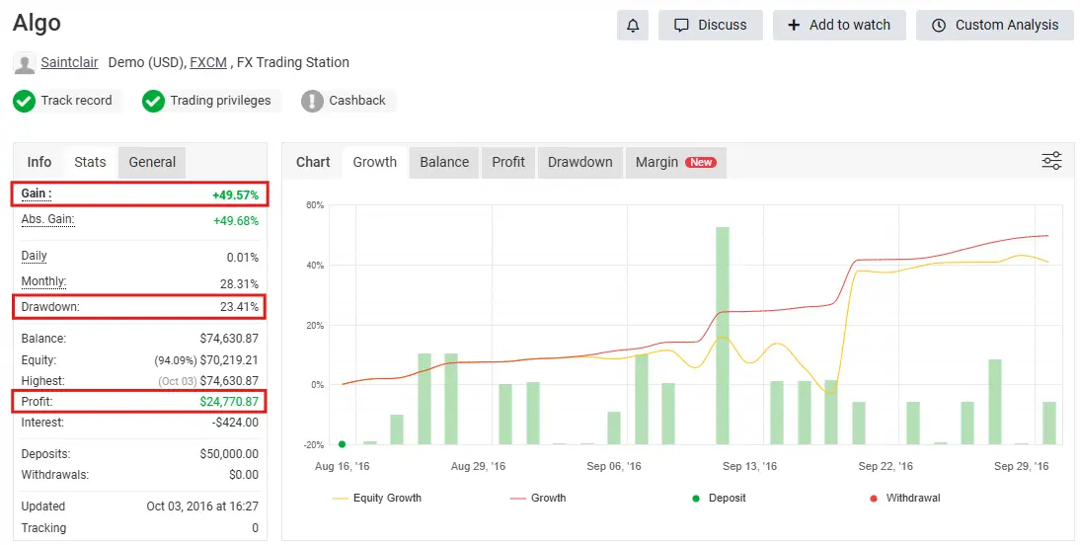Click the notification bell icon
Screen dimensions: 1080x545
[x=633, y=25]
